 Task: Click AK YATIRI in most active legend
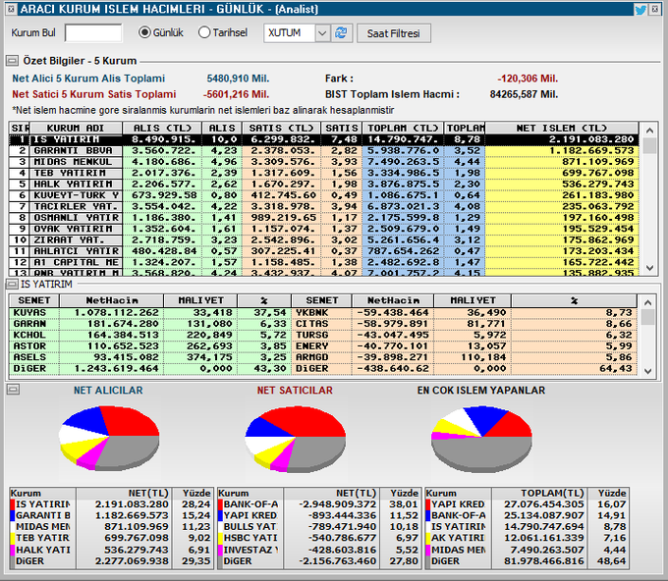tap(458, 539)
